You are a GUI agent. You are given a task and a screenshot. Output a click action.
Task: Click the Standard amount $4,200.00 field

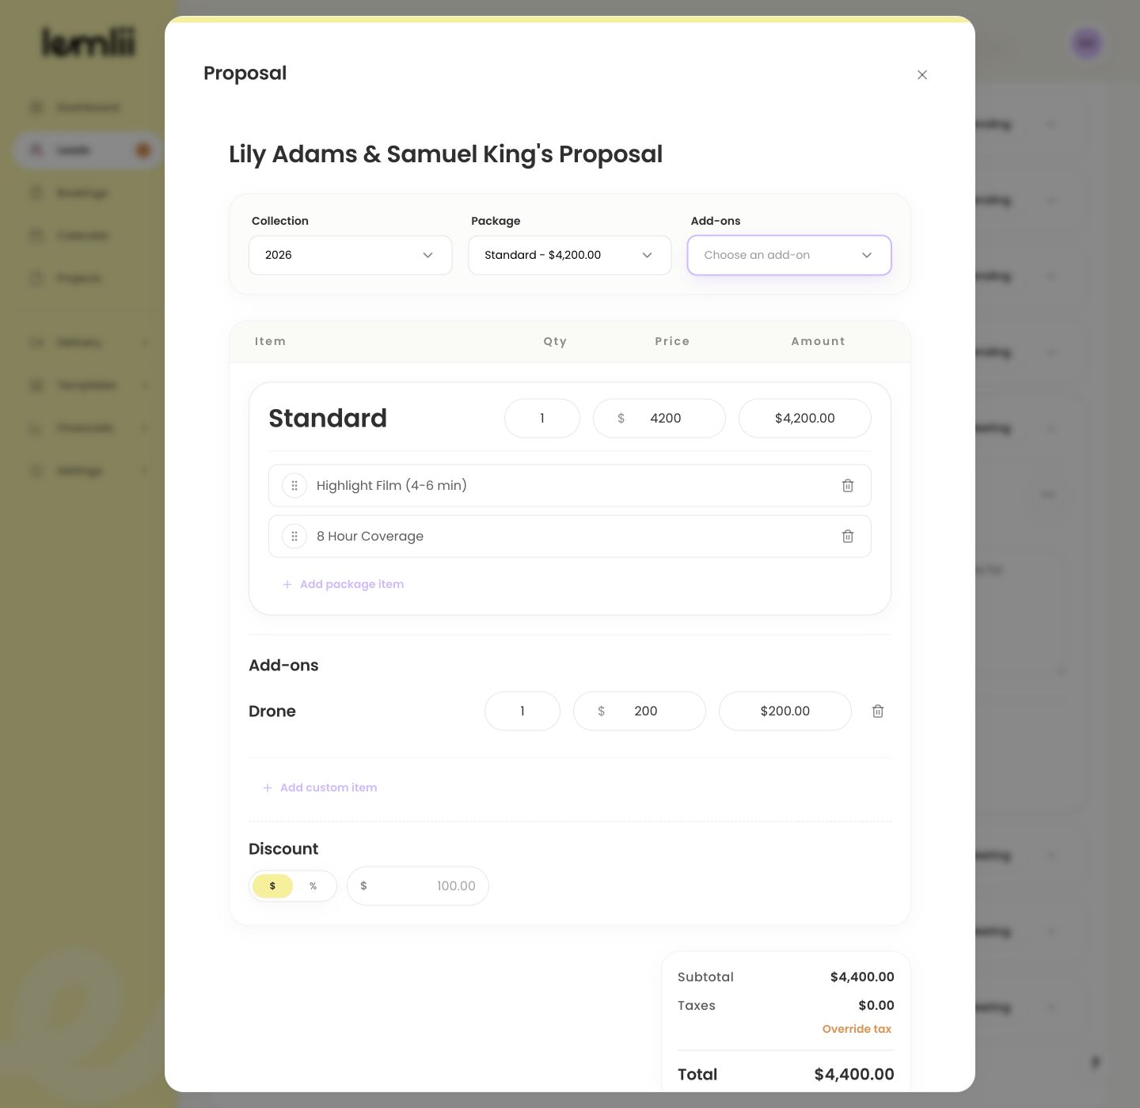pos(805,418)
